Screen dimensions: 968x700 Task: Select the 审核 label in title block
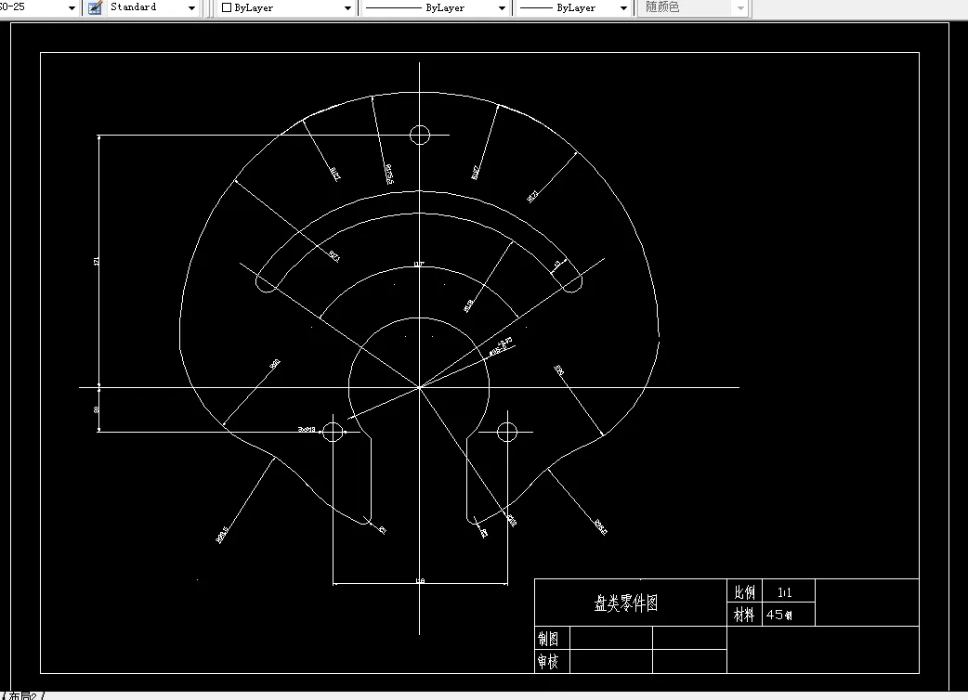[548, 662]
